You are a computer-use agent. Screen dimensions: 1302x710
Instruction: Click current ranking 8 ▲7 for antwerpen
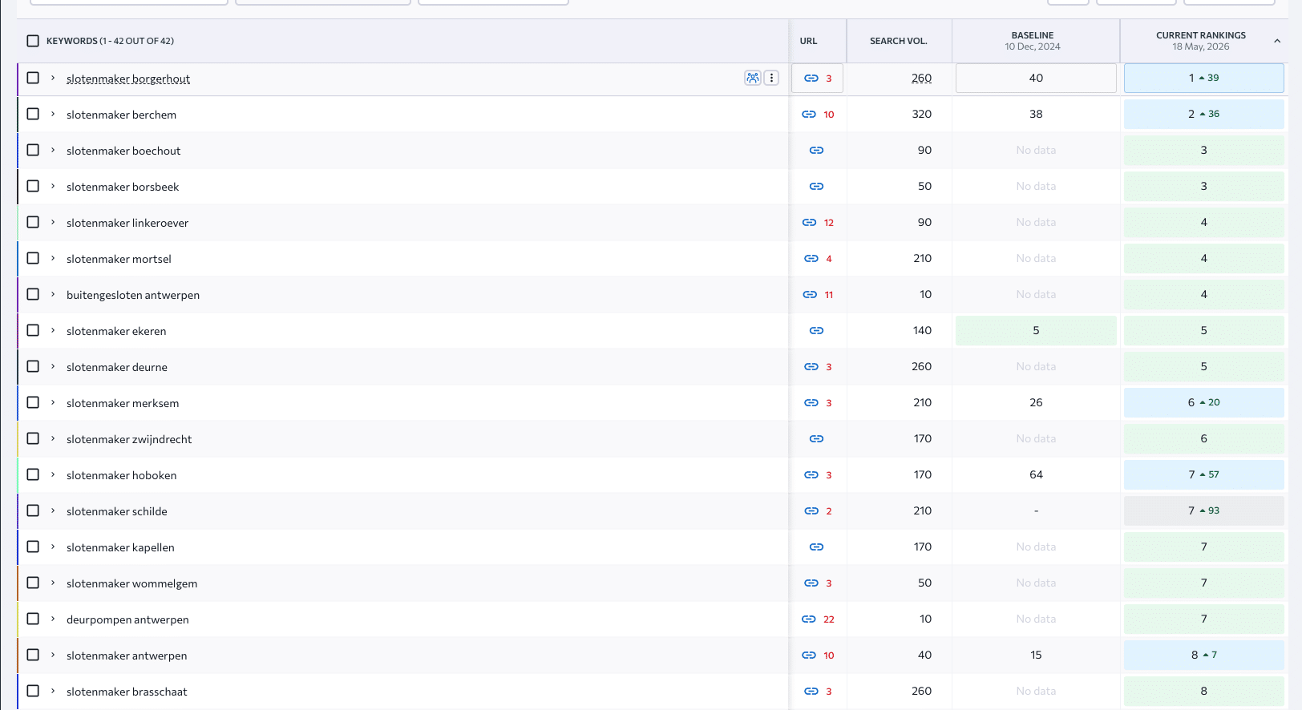1203,655
